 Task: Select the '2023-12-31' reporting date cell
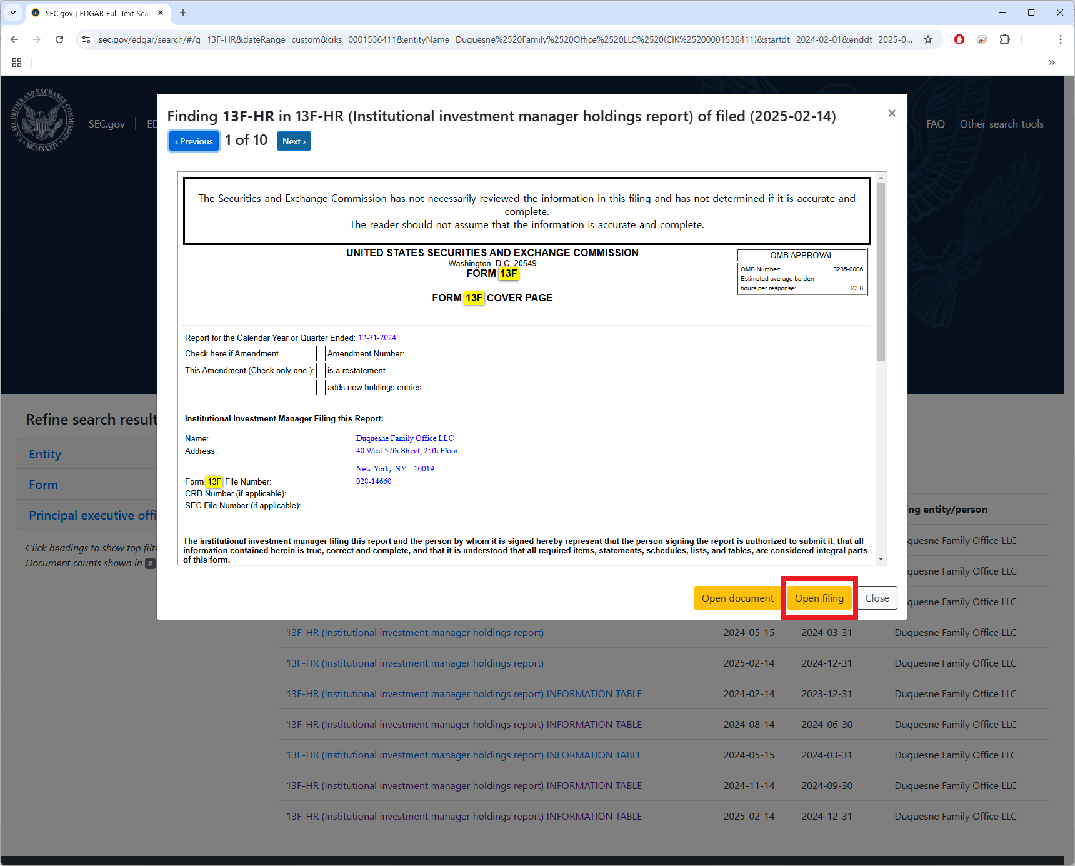[x=827, y=694]
